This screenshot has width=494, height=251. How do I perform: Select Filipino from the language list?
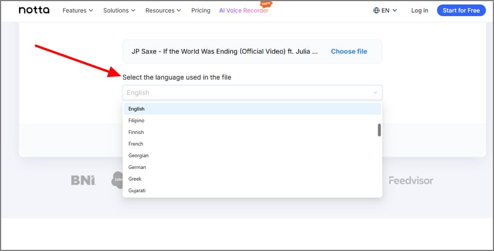(252, 120)
